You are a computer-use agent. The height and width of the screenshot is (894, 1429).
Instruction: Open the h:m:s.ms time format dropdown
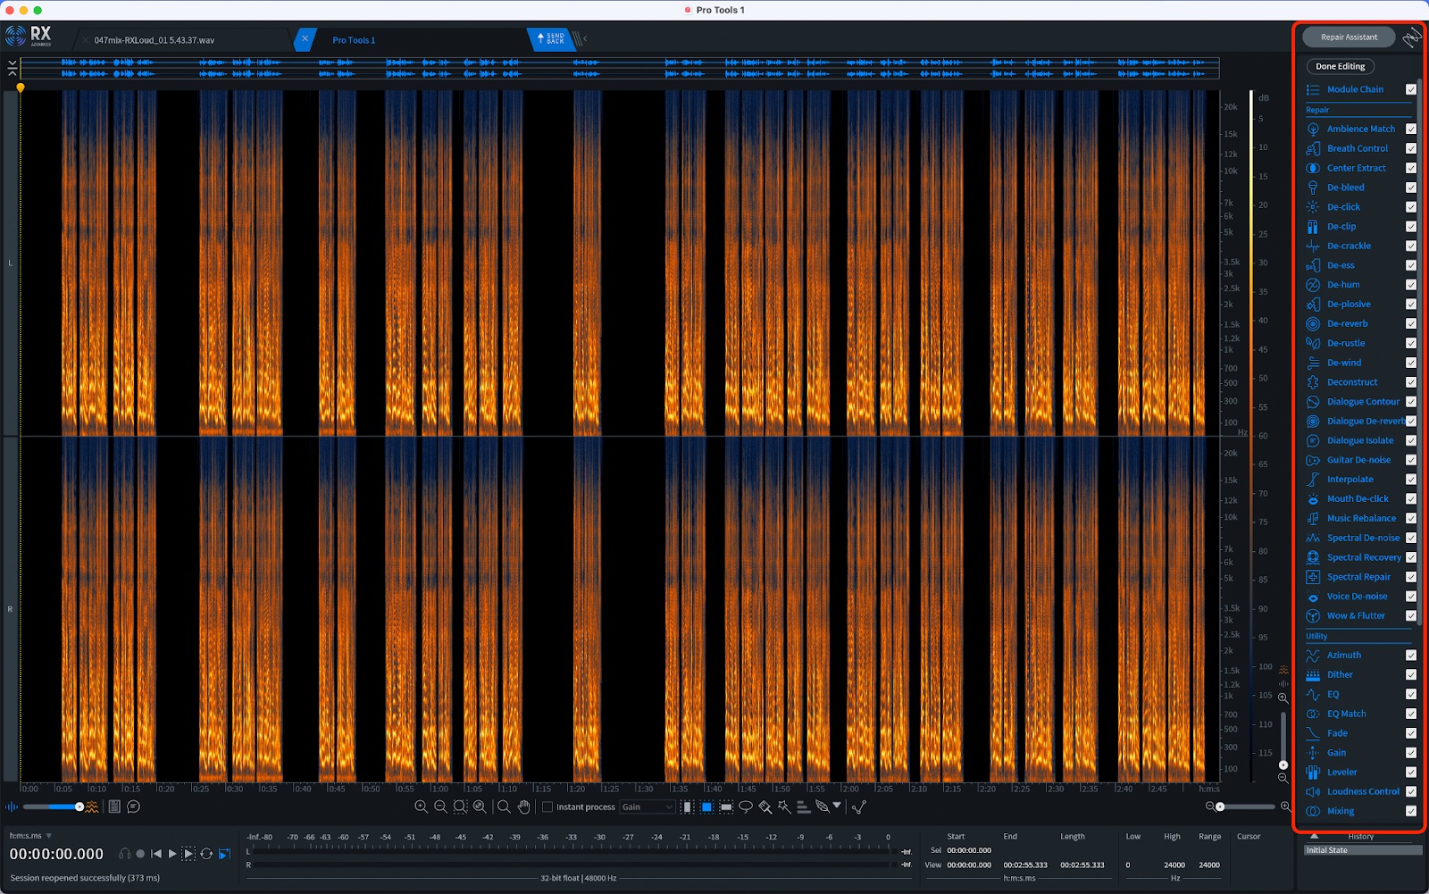[30, 836]
